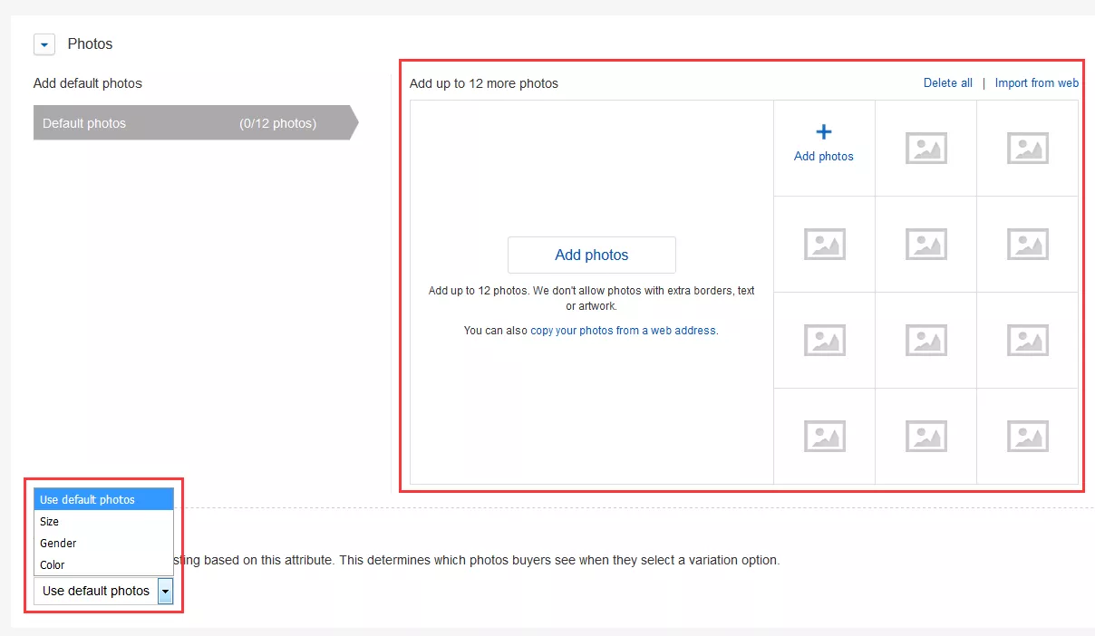Click copy your photos from a web address
Viewport: 1095px width, 636px height.
pos(624,331)
